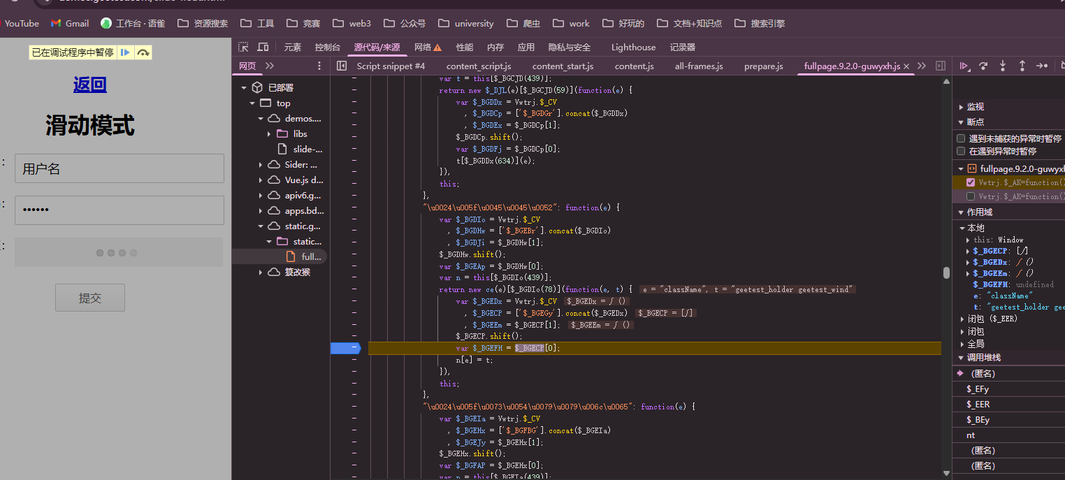Collapse the top frame node

[x=252, y=103]
